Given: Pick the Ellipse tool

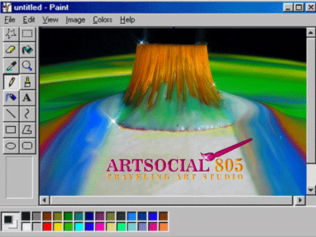Looking at the screenshot, I should [11, 145].
